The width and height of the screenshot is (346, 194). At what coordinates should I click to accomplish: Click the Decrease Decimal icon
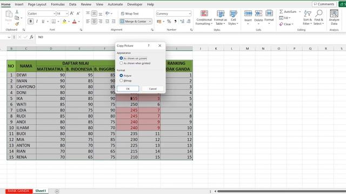189,22
